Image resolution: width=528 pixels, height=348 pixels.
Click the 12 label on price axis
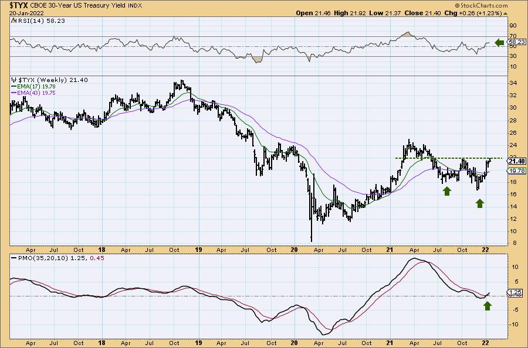[x=513, y=219]
